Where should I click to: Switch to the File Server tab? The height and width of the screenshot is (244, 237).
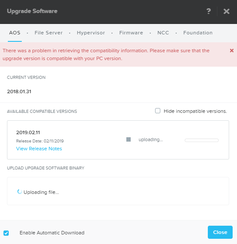(x=48, y=33)
